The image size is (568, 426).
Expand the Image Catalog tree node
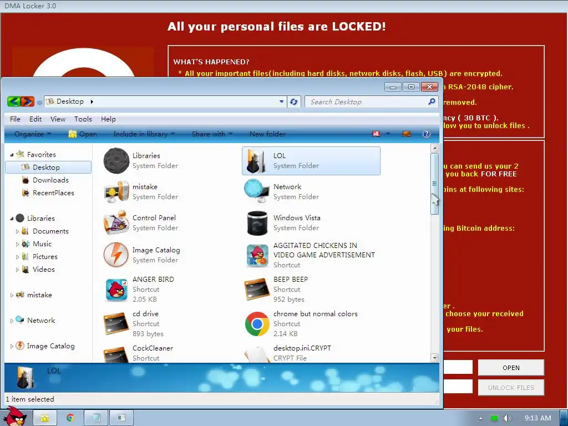(12, 346)
